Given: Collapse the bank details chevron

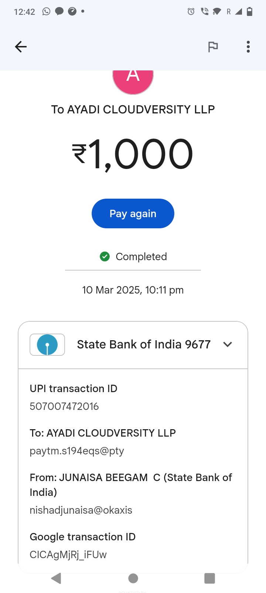Looking at the screenshot, I should tap(228, 344).
